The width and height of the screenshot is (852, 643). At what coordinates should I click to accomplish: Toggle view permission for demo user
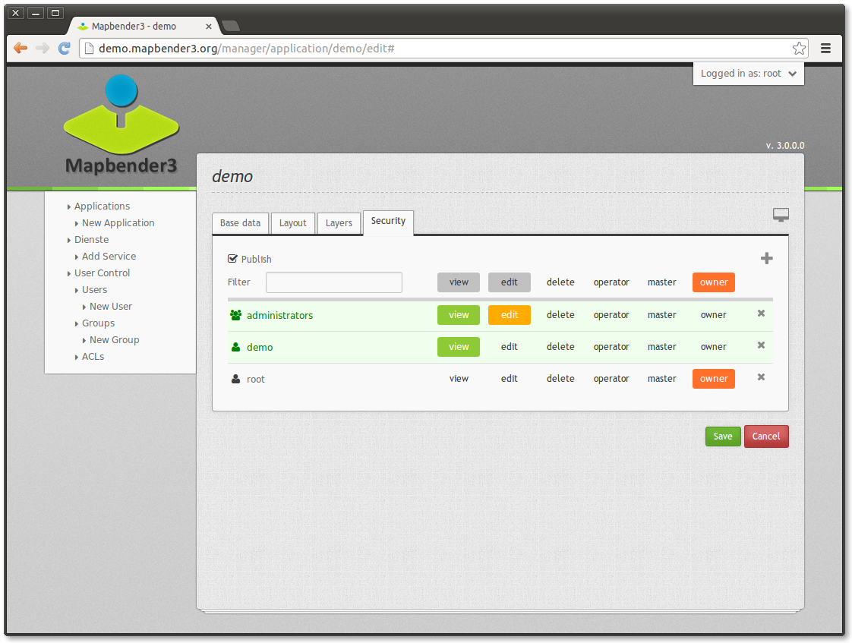click(459, 347)
